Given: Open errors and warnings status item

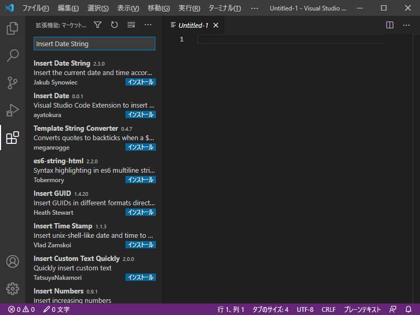Looking at the screenshot, I should click(x=22, y=309).
